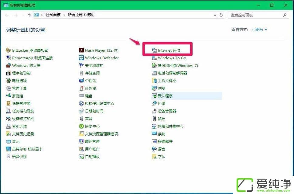Open the 鼠标 icon

pos(154,119)
